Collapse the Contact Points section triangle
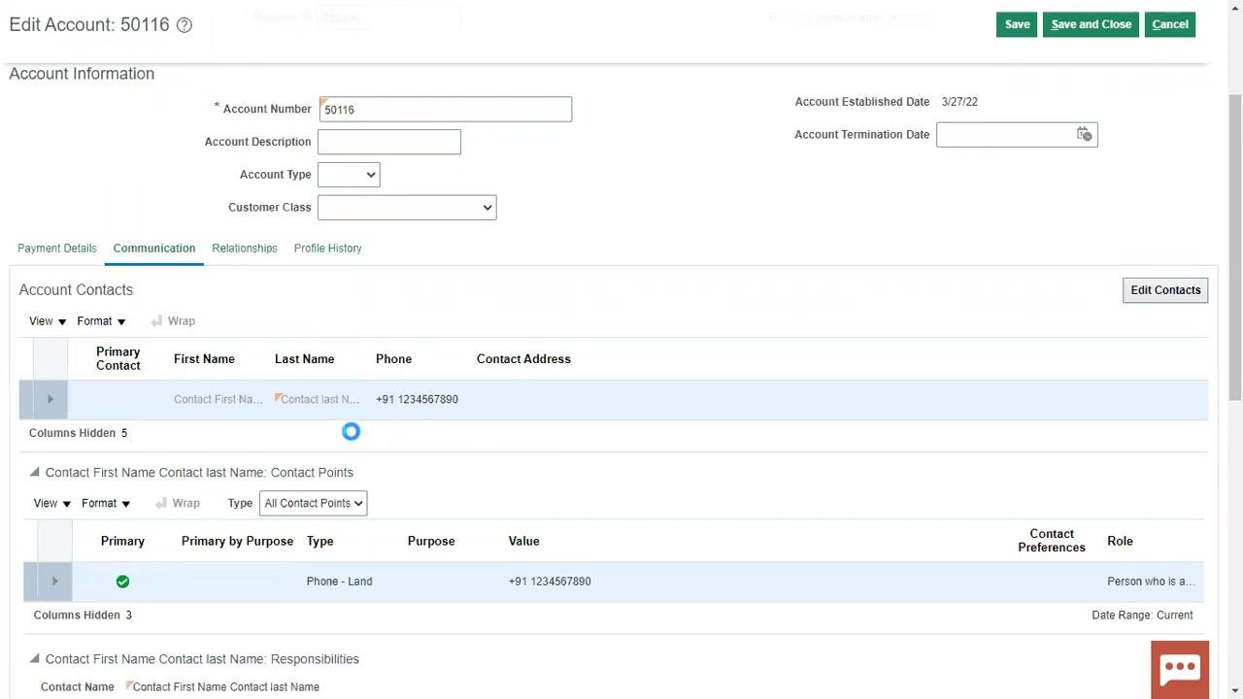This screenshot has width=1243, height=699. click(x=34, y=473)
